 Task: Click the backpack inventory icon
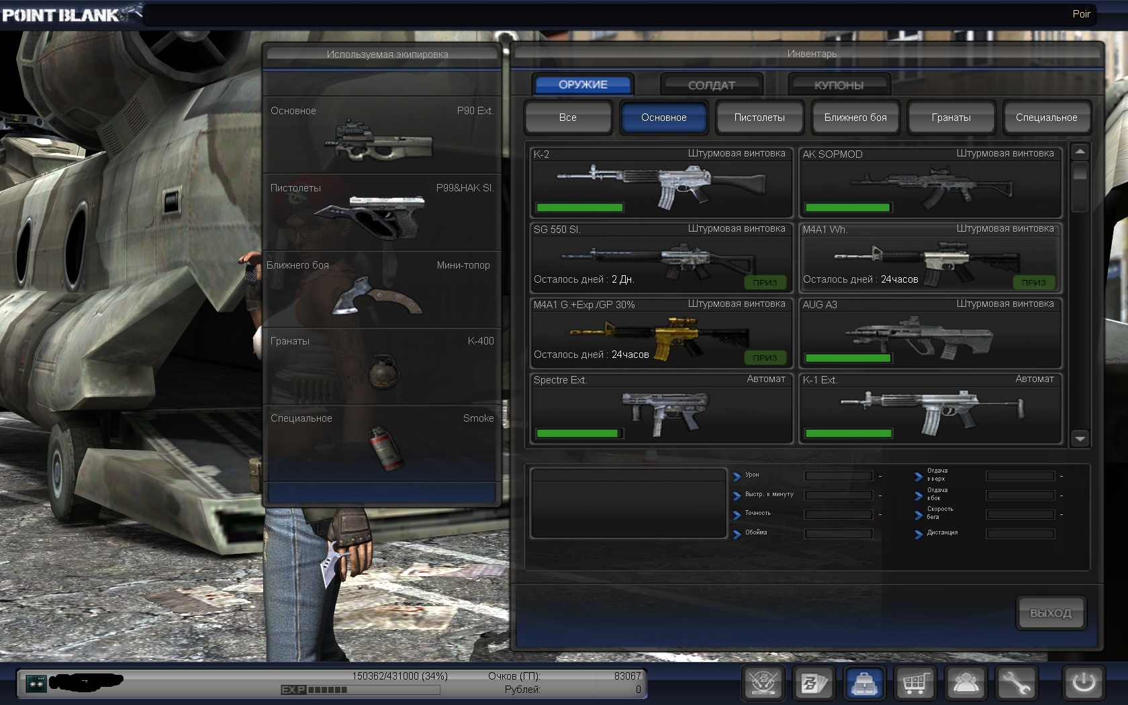864,684
